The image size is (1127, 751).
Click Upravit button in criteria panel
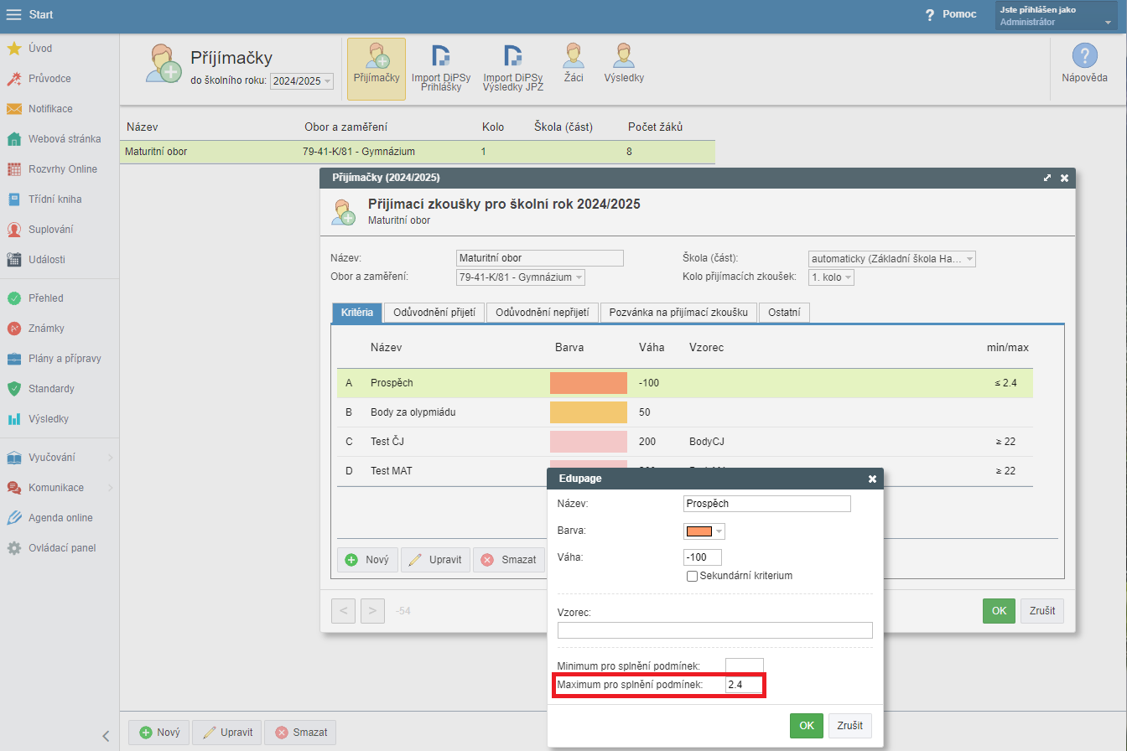coord(435,560)
